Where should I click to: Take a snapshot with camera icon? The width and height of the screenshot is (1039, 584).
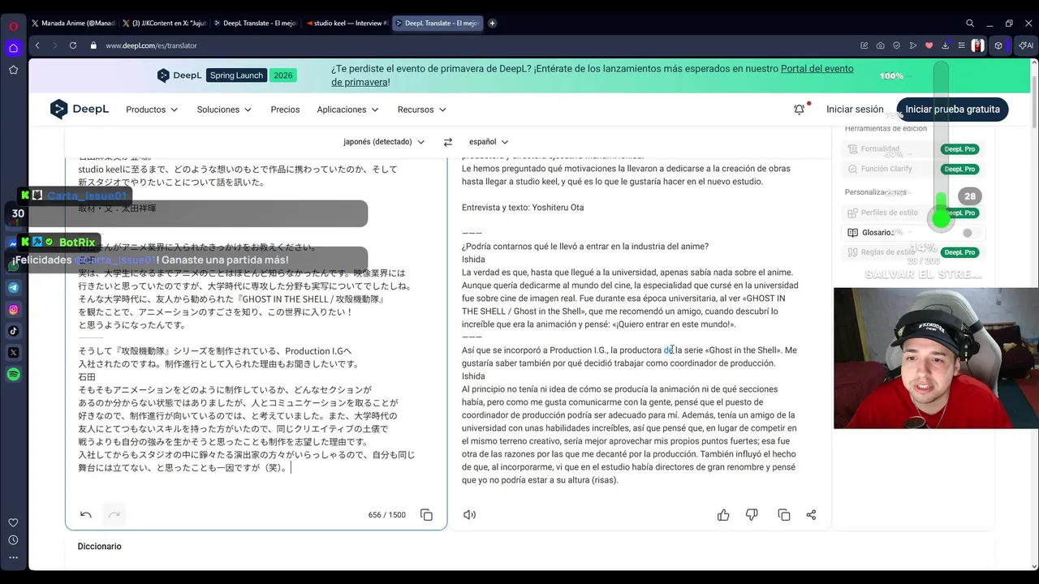point(881,45)
